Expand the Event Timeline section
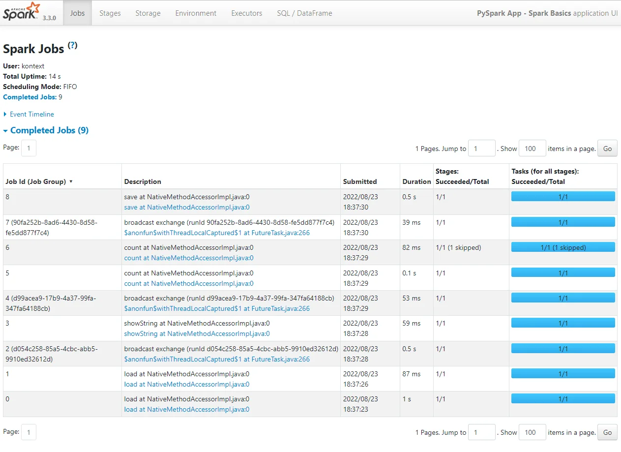Image resolution: width=621 pixels, height=452 pixels. [31, 114]
